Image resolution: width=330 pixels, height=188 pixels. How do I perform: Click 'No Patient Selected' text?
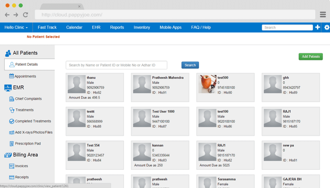tap(43, 37)
